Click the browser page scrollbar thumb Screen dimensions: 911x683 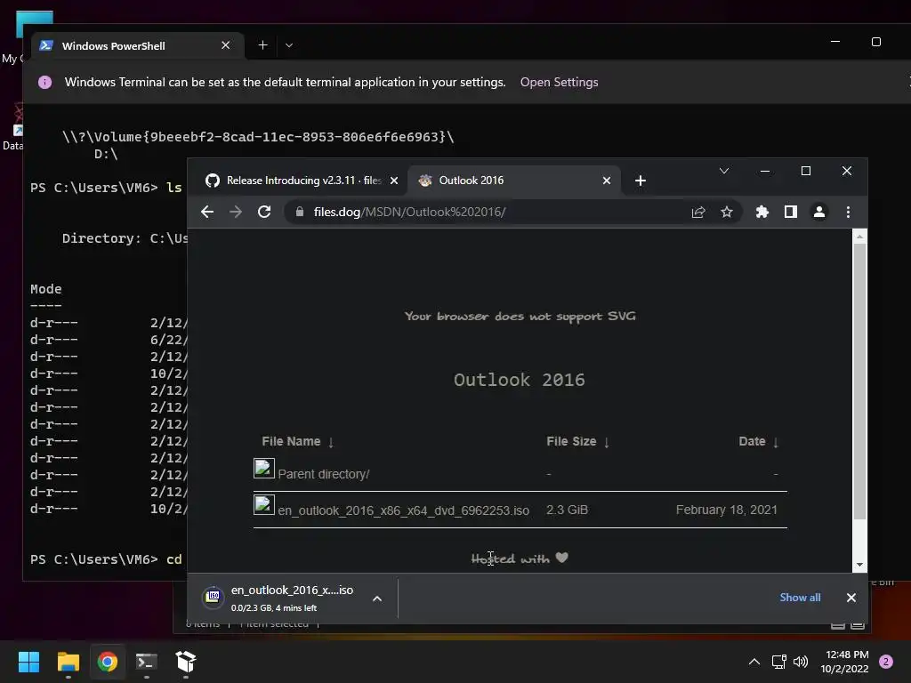(860, 382)
